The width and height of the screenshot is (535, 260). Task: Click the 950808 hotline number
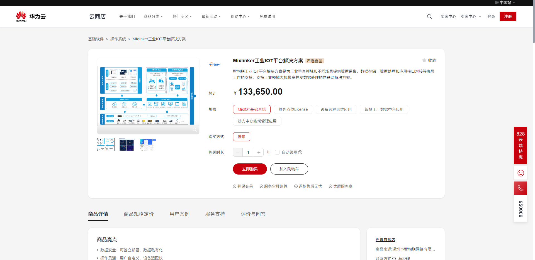click(521, 209)
